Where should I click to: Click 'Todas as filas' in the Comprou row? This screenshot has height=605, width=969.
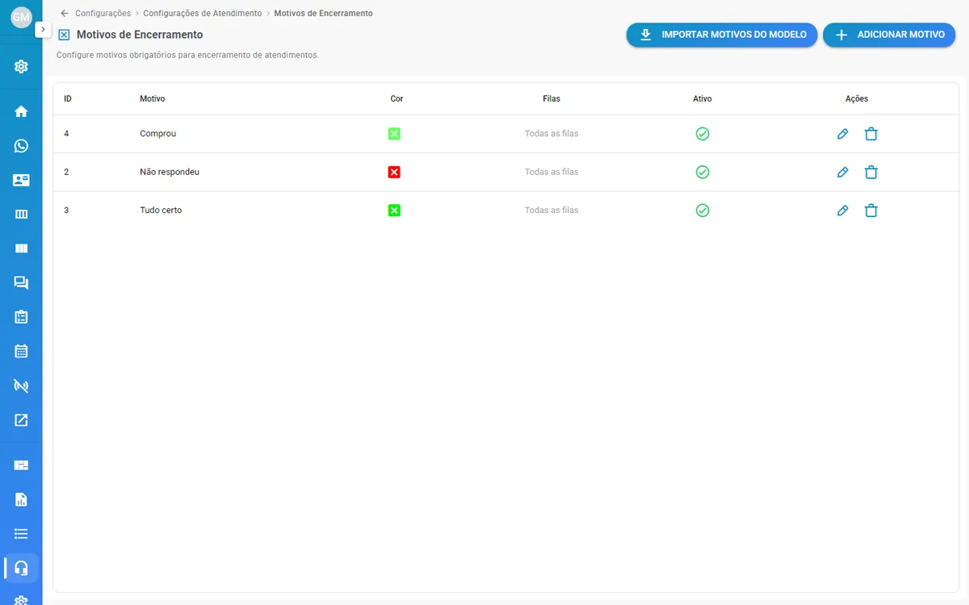pyautogui.click(x=552, y=134)
